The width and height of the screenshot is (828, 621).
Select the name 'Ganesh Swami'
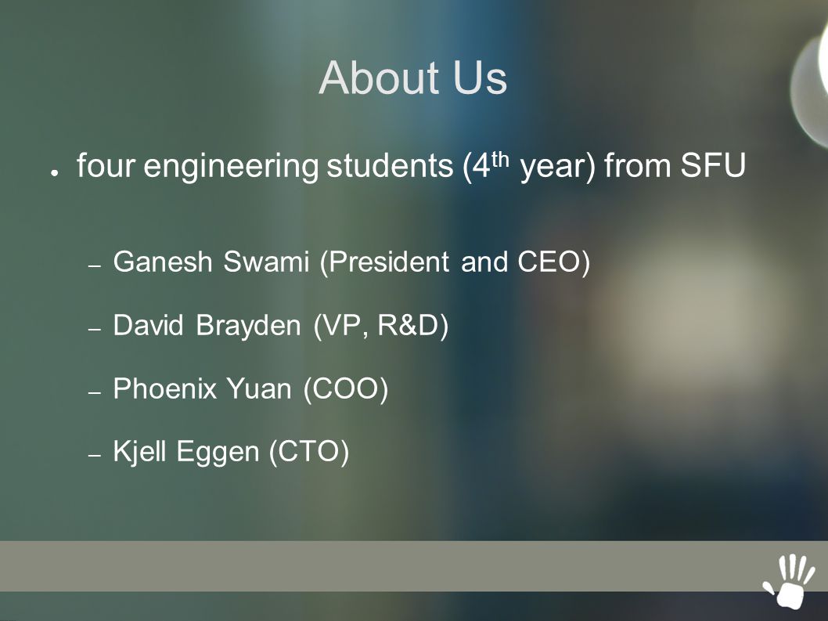pos(211,262)
